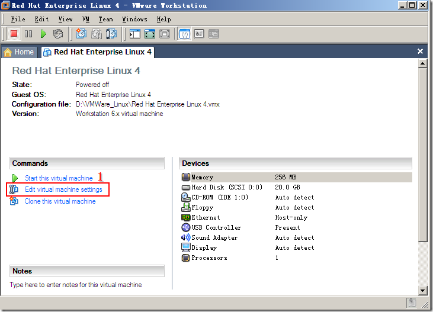Viewport: 433px width, 312px height.
Task: Select the Processors device label
Action: coord(209,258)
